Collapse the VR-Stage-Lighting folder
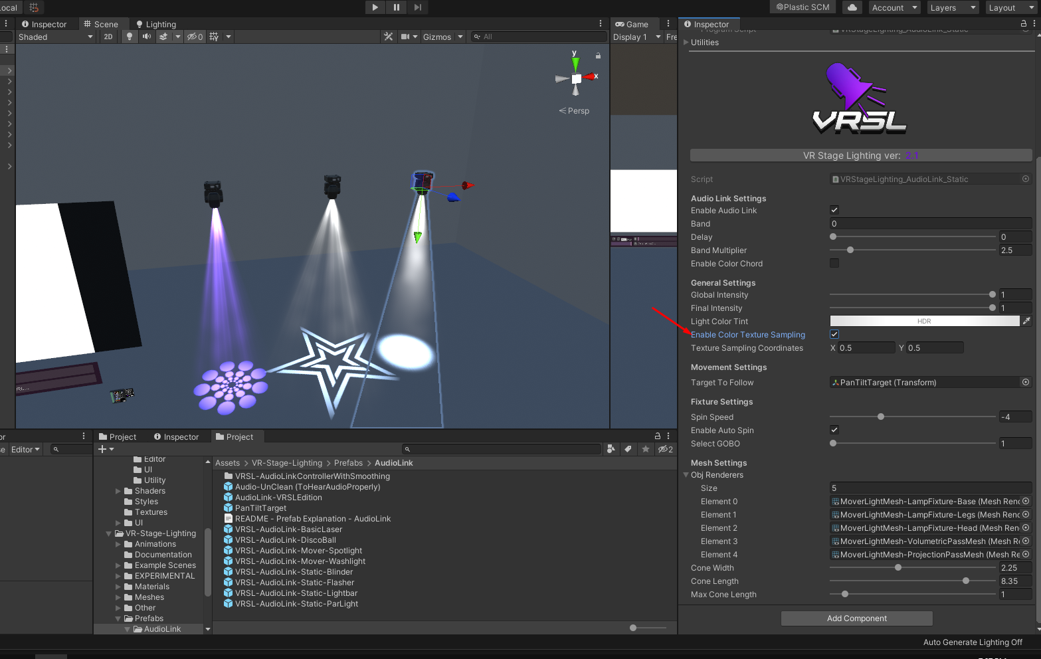Image resolution: width=1041 pixels, height=659 pixels. [109, 533]
